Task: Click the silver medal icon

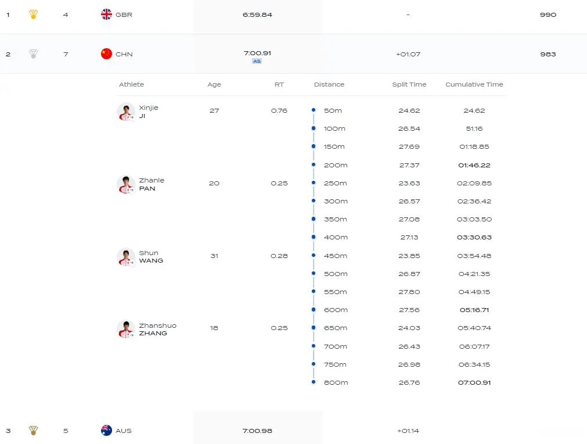Action: tap(34, 54)
